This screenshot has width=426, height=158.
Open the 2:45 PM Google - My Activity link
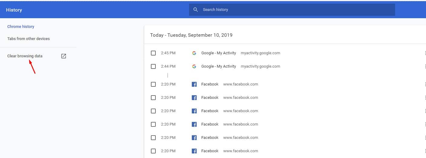(218, 53)
